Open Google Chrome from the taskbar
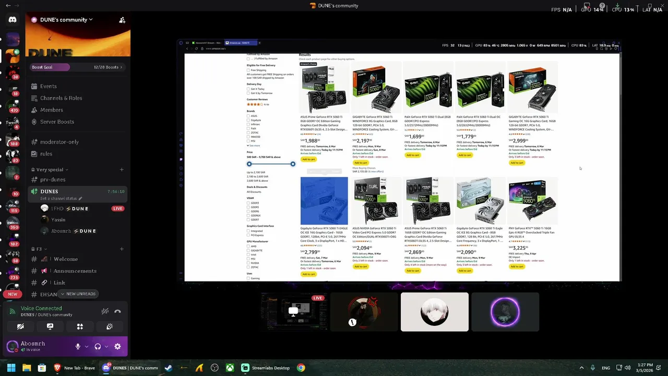The width and height of the screenshot is (668, 376). 301,368
